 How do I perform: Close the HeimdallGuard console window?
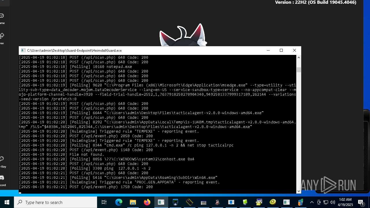coord(295,50)
